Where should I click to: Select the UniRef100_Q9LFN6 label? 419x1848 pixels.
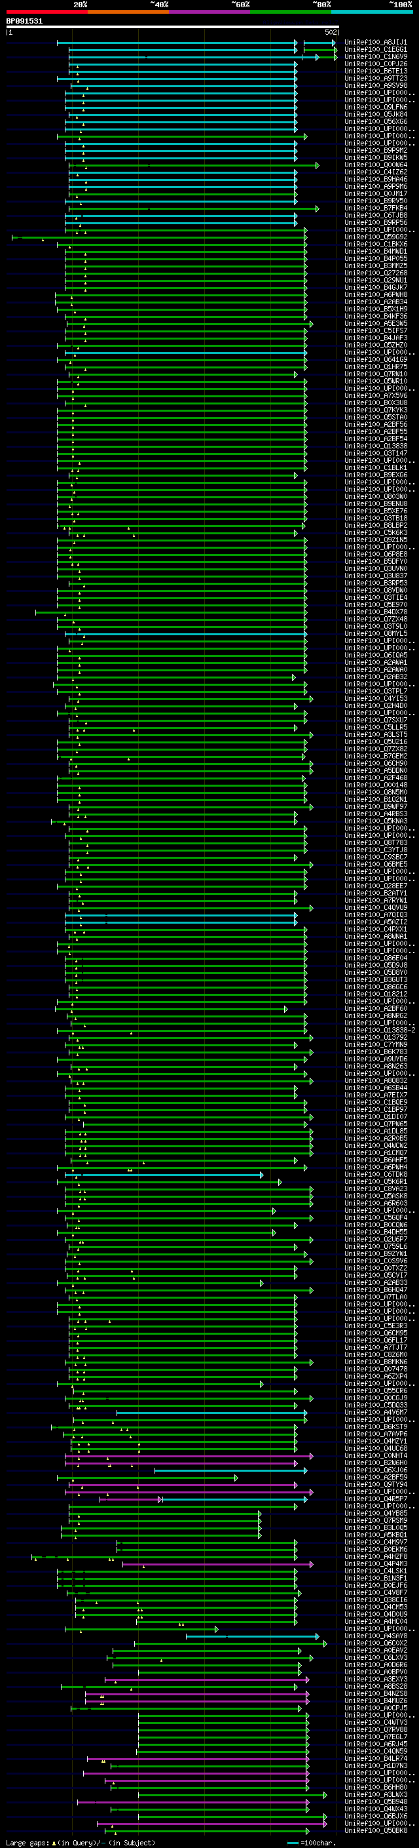(x=375, y=108)
